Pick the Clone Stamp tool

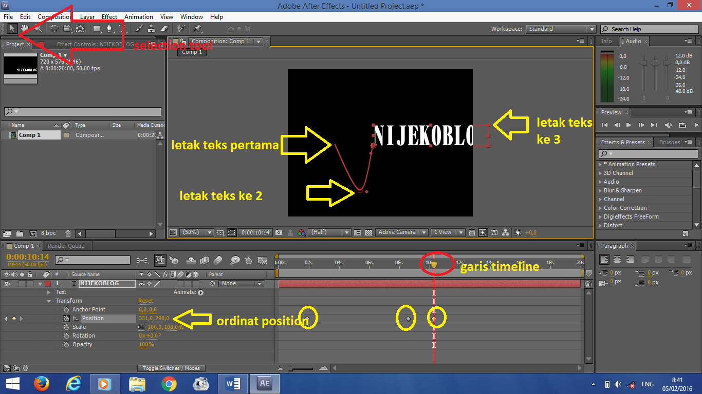(152, 28)
